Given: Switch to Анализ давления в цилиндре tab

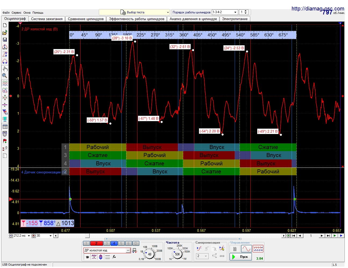Looking at the screenshot, I should click(x=193, y=19).
